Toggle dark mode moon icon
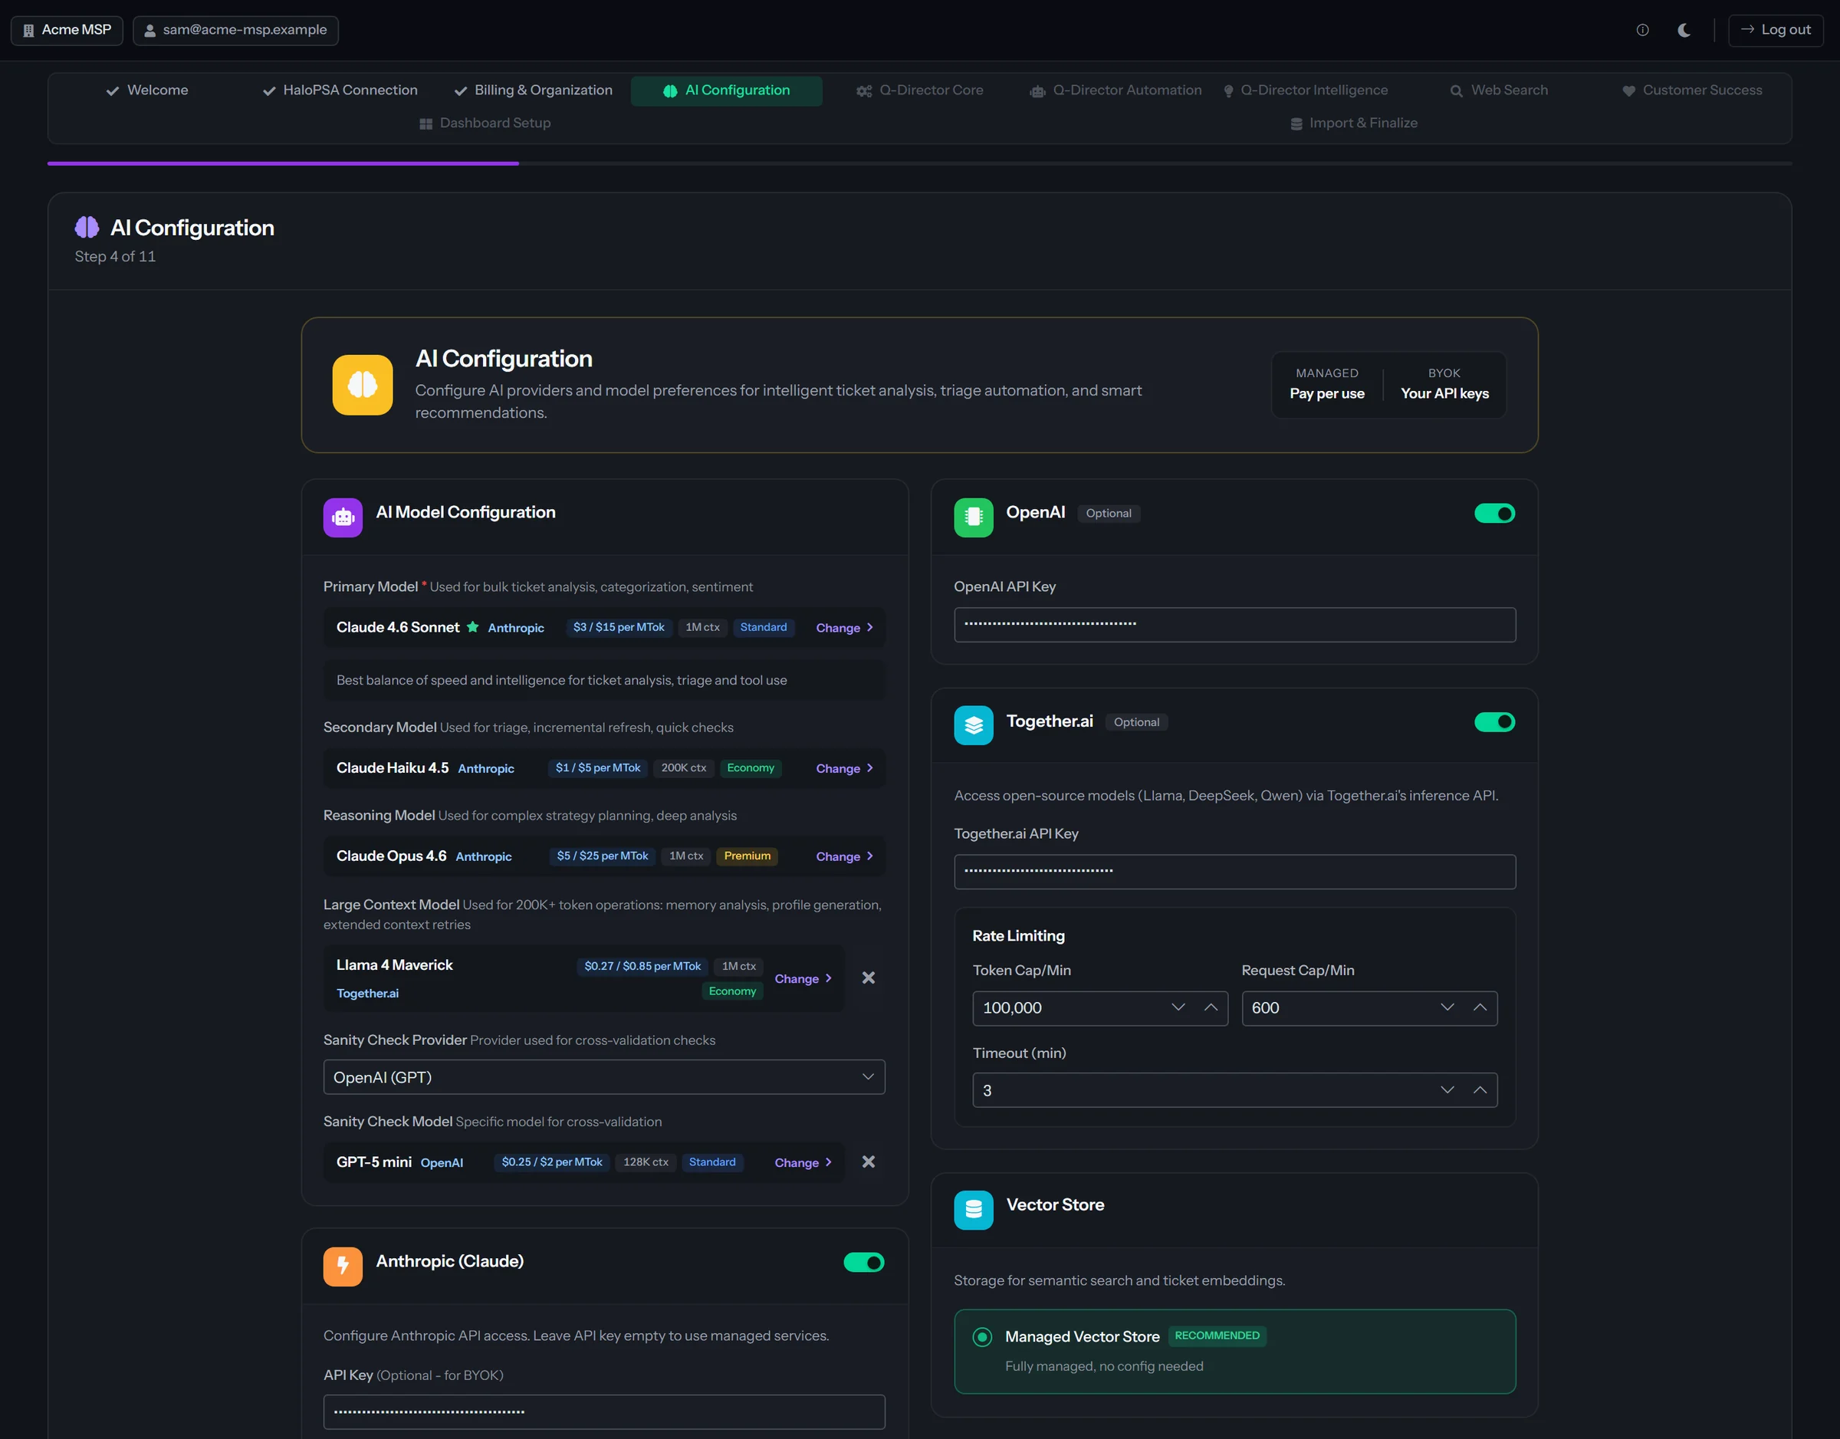This screenshot has width=1840, height=1439. 1684,29
